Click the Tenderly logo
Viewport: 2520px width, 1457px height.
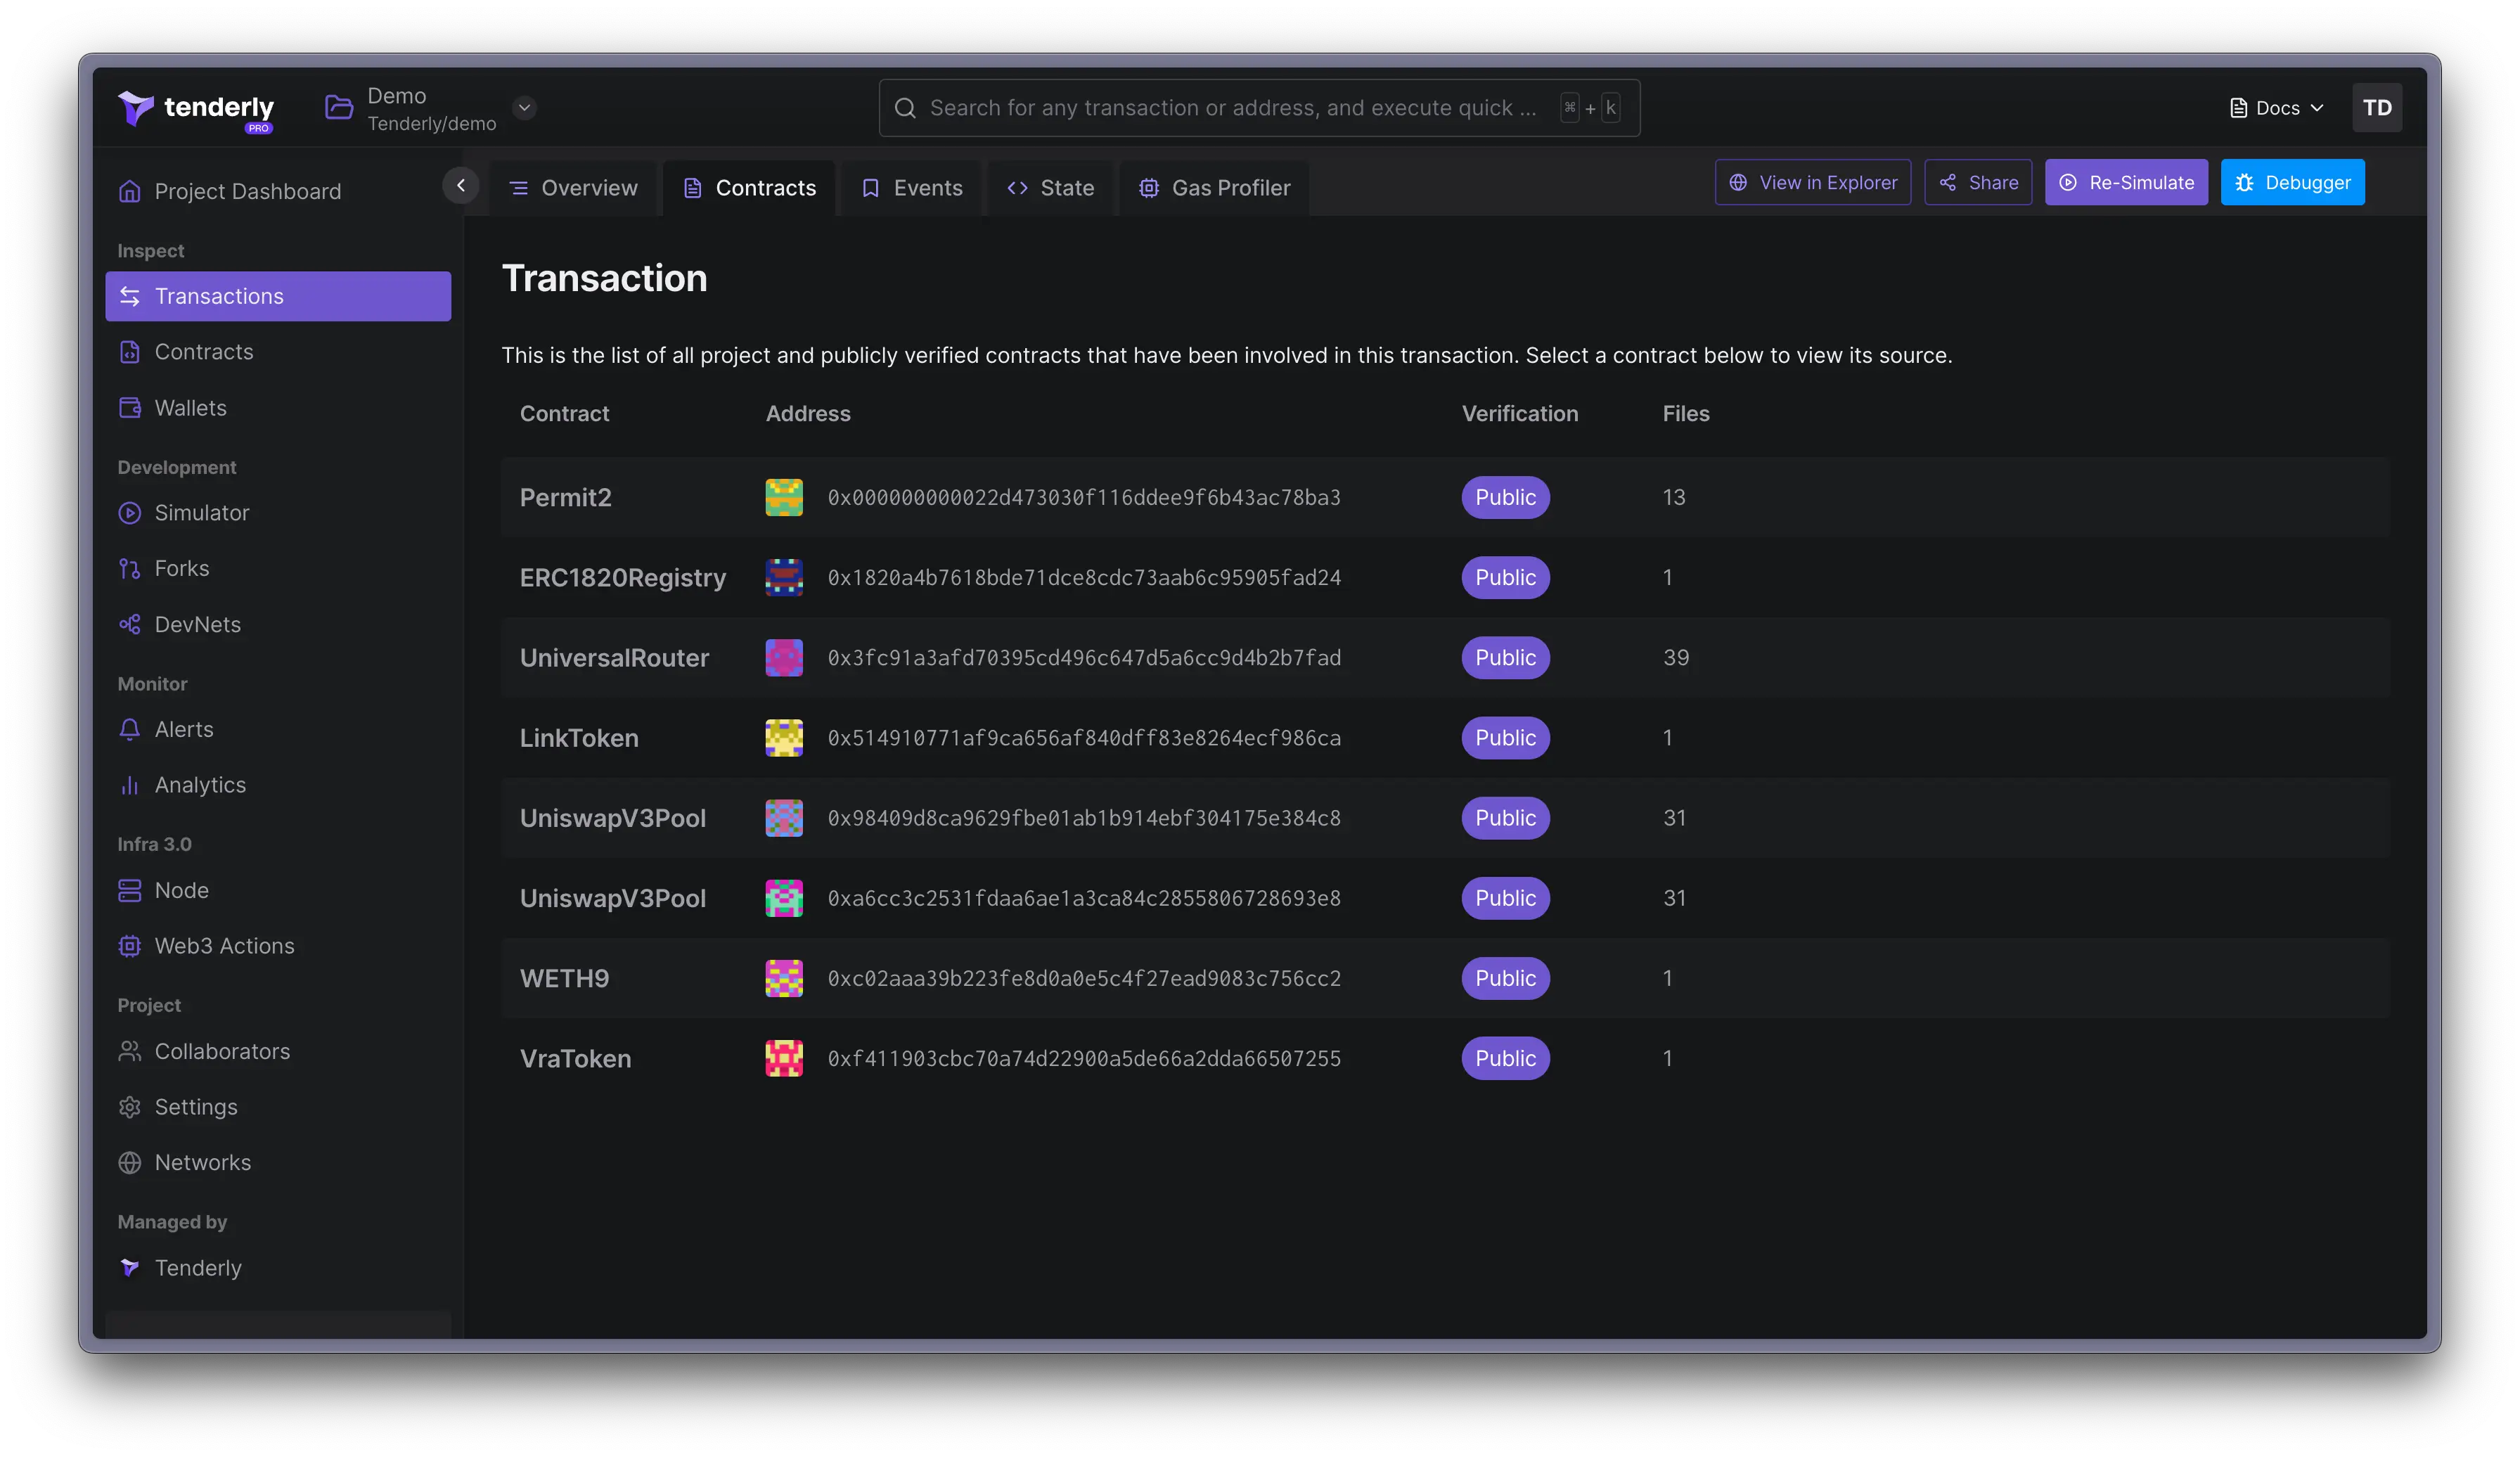click(x=196, y=108)
